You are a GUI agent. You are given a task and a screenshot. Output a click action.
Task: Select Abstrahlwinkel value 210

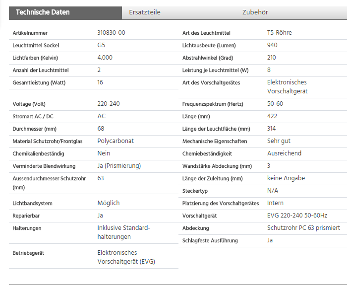[x=271, y=58]
